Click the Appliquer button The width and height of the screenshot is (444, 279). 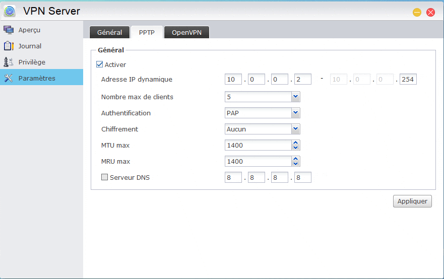(412, 201)
